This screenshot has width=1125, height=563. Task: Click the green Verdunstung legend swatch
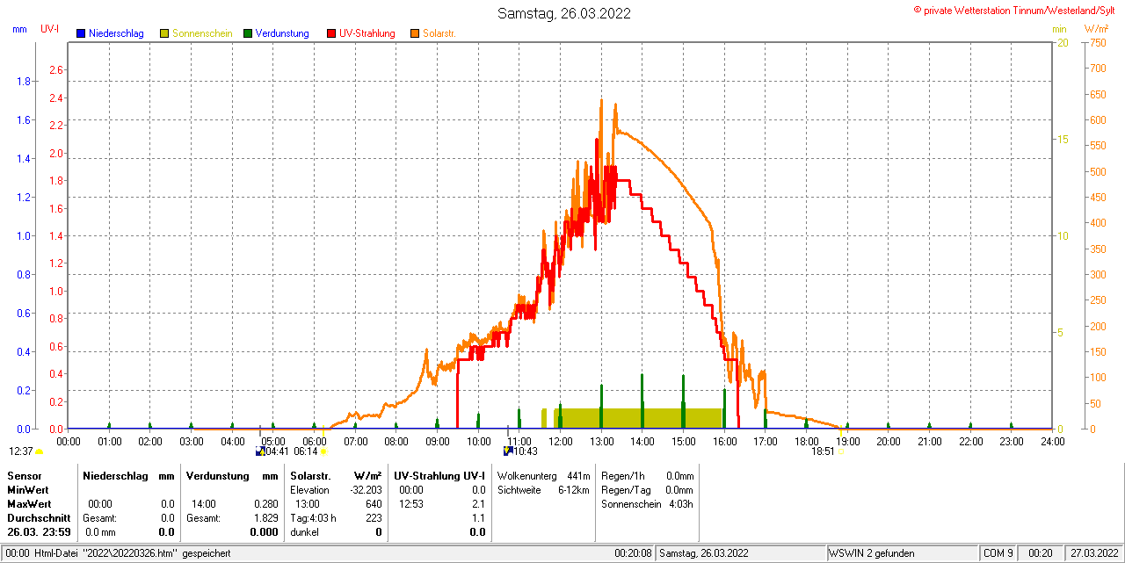[248, 33]
